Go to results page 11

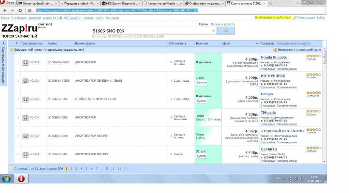pos(119,169)
